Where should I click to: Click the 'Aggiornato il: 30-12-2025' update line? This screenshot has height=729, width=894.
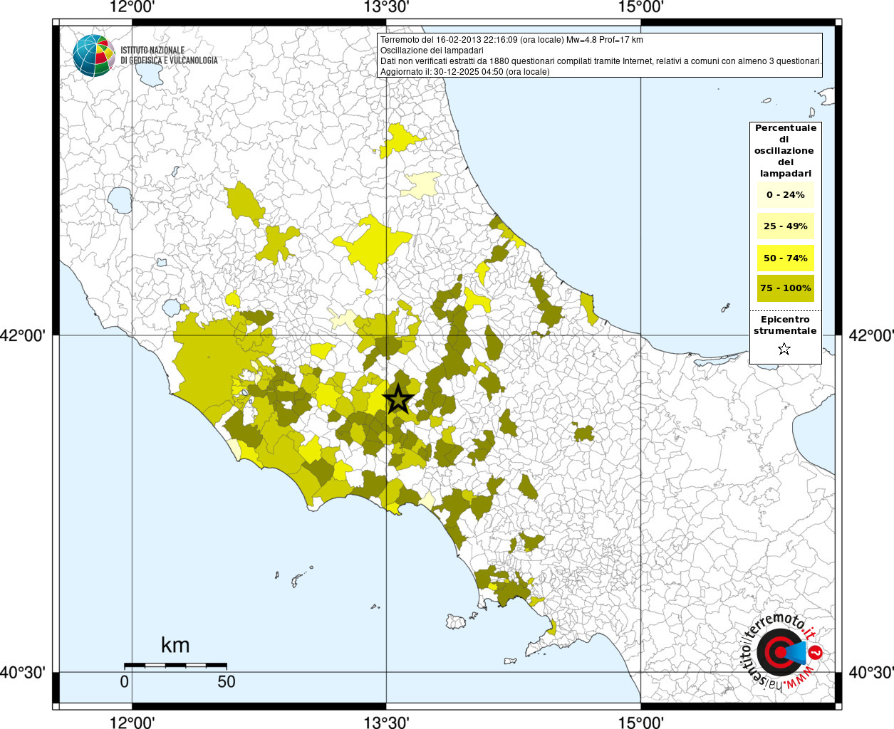point(464,72)
